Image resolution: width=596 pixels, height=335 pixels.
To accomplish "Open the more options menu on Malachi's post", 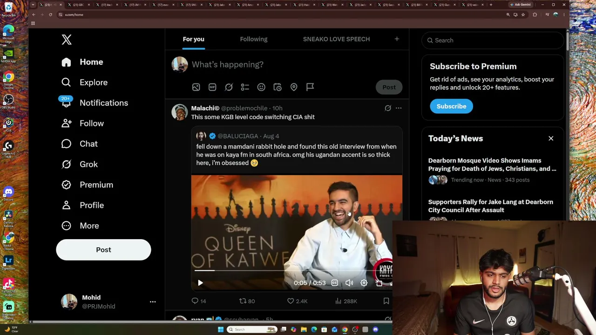I will coord(399,108).
